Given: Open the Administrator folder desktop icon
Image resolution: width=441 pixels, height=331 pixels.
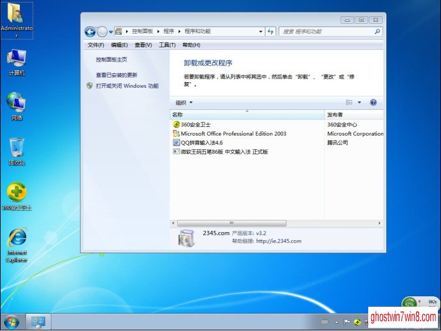Looking at the screenshot, I should click(17, 20).
